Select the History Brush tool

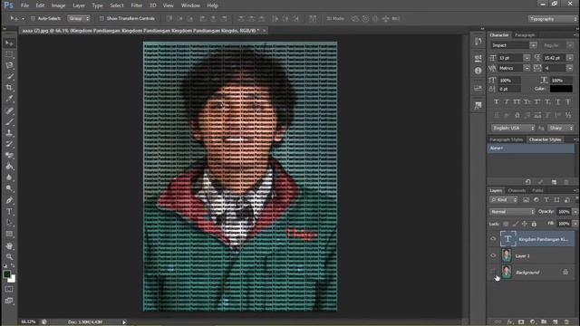(x=9, y=144)
